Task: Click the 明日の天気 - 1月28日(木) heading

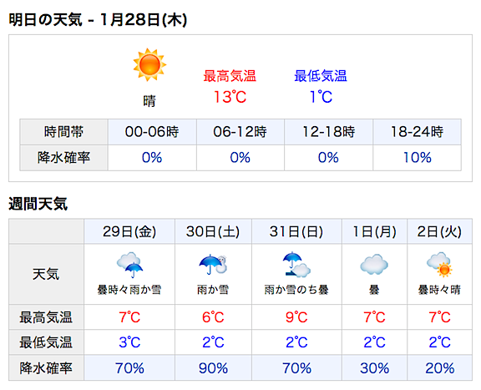Action: (98, 20)
